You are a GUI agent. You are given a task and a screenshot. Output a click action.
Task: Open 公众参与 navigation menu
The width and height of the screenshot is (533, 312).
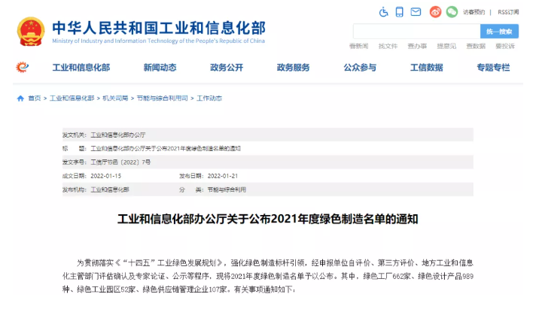(360, 68)
